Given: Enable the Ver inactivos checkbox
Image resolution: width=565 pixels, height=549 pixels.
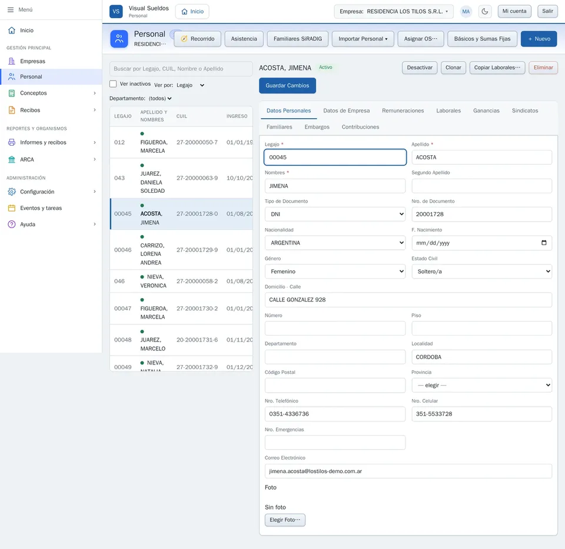Looking at the screenshot, I should [x=113, y=84].
